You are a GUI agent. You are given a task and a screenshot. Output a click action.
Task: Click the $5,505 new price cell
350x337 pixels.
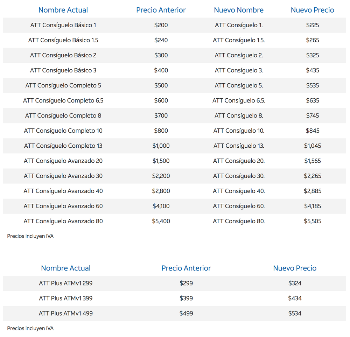[313, 221]
